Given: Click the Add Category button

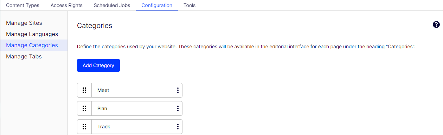Looking at the screenshot, I should [x=98, y=65].
